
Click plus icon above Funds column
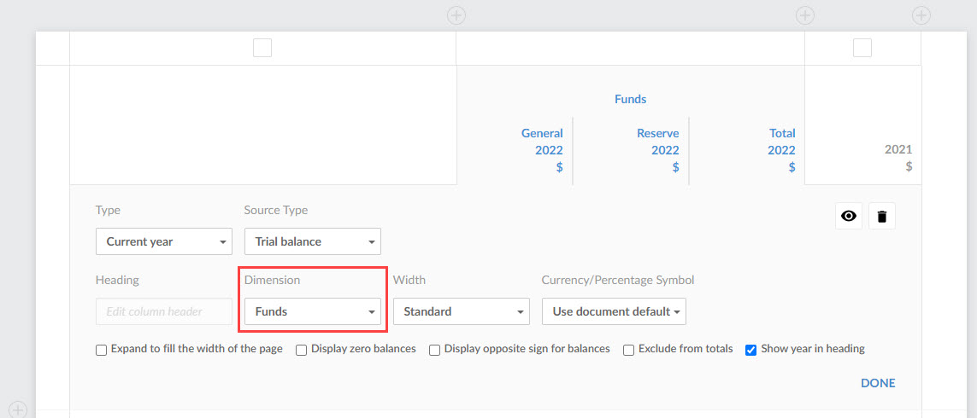coord(456,15)
